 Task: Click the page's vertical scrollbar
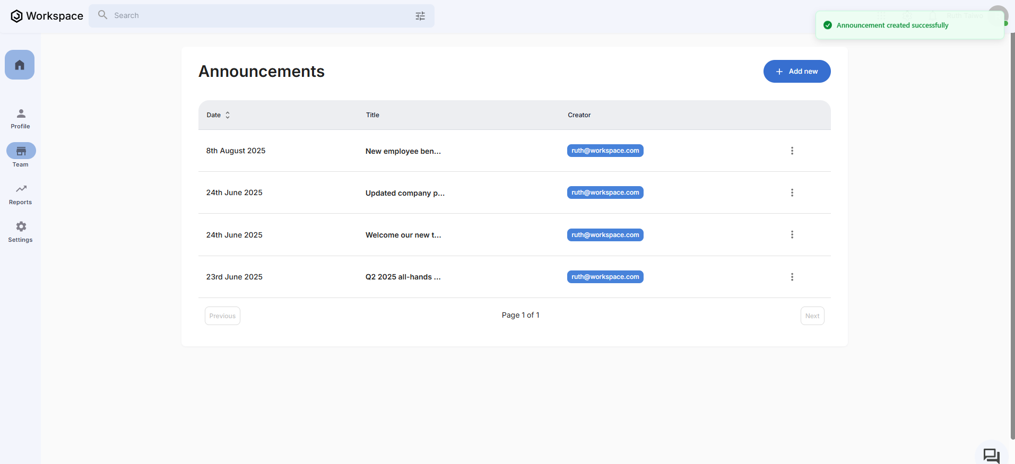1012,233
